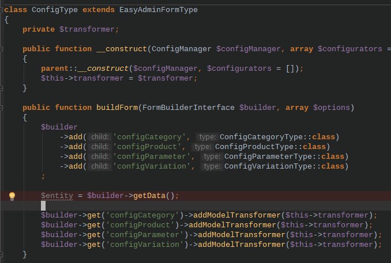391x263 pixels.
Task: Click the 'child:' hint on the configCategory line
Action: coord(100,137)
